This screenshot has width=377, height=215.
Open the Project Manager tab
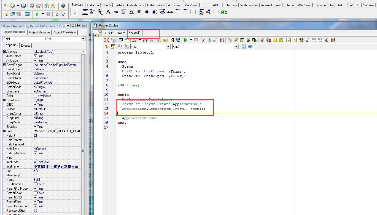click(x=39, y=32)
